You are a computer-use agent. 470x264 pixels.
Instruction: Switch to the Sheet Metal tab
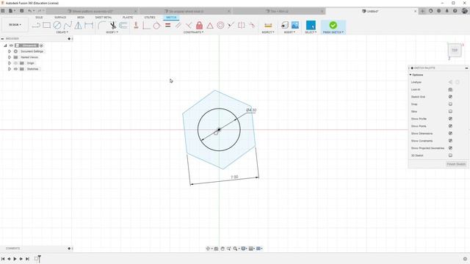point(104,18)
